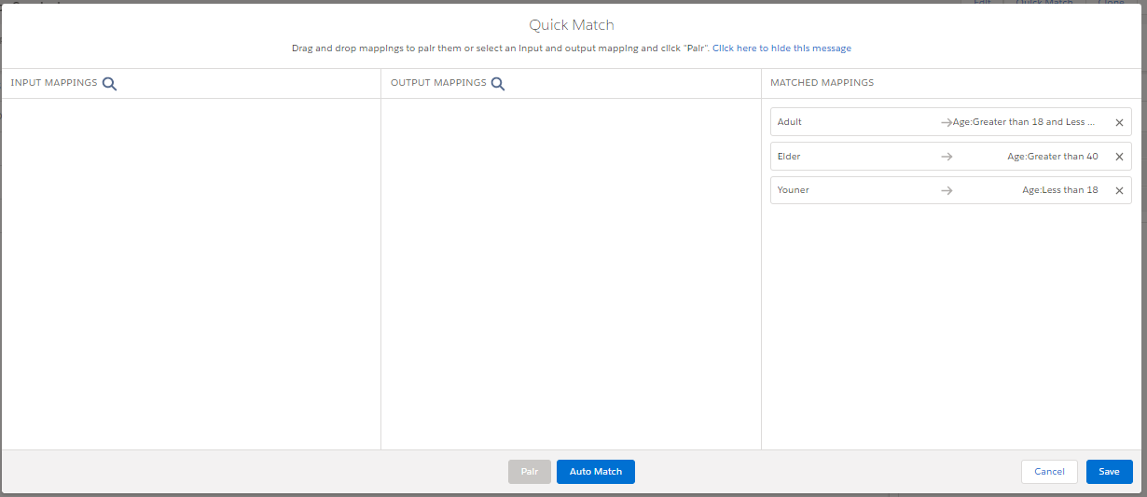This screenshot has width=1147, height=497.
Task: Click here to hide this message link
Action: pyautogui.click(x=781, y=48)
